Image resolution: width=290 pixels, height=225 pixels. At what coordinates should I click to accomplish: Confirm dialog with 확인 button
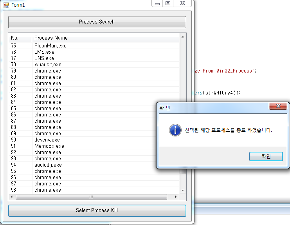(266, 156)
